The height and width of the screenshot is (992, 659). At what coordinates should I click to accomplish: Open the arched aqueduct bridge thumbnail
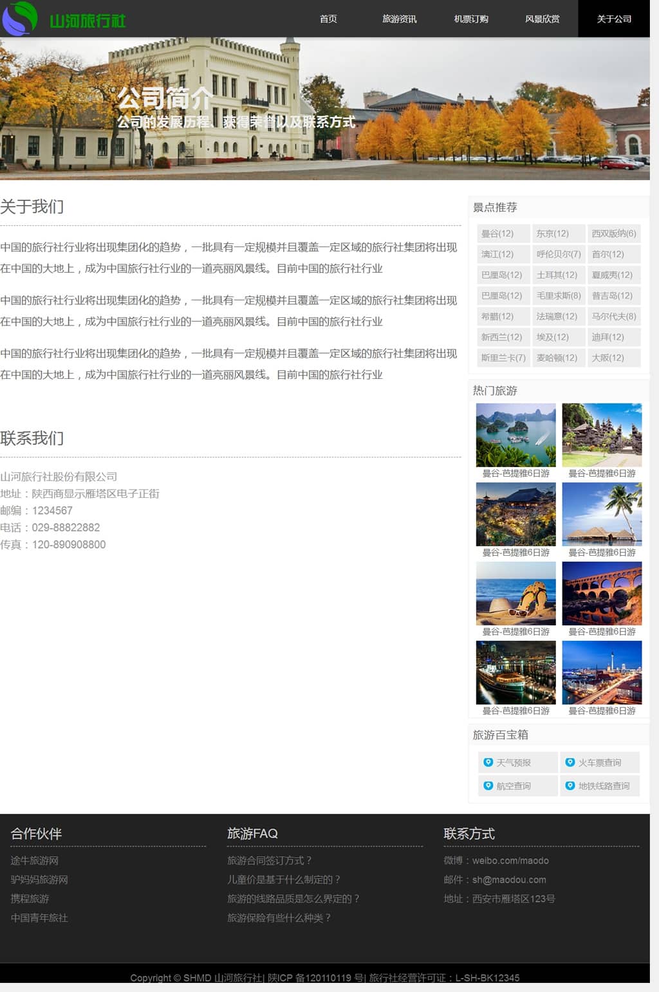click(x=602, y=593)
